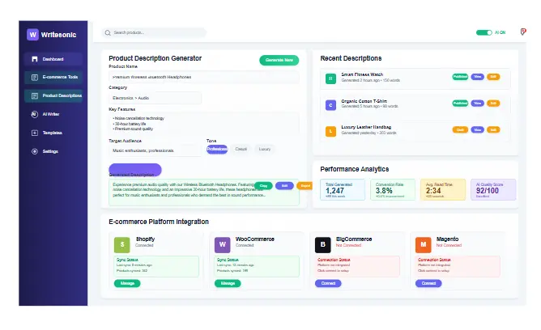Click the Organic Cotton T-Shirt title

coord(364,101)
